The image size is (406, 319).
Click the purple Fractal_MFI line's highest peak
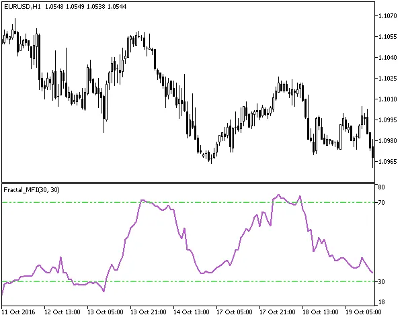click(278, 195)
